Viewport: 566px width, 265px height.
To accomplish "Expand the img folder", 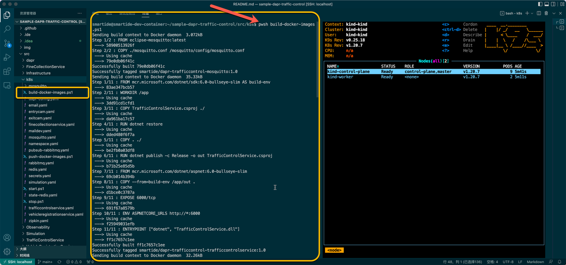I will point(50,47).
